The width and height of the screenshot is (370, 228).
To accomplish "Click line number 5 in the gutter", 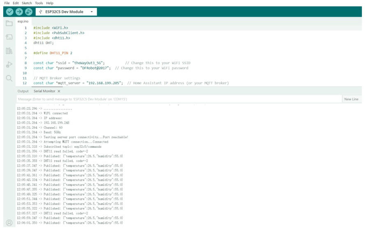I will 25,48.
